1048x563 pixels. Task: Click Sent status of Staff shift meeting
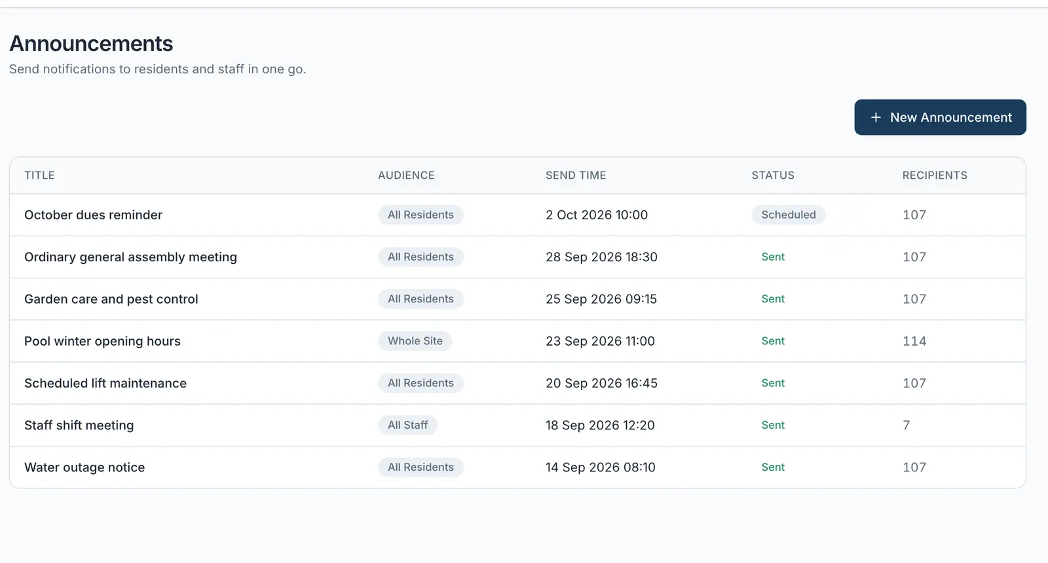click(x=773, y=425)
